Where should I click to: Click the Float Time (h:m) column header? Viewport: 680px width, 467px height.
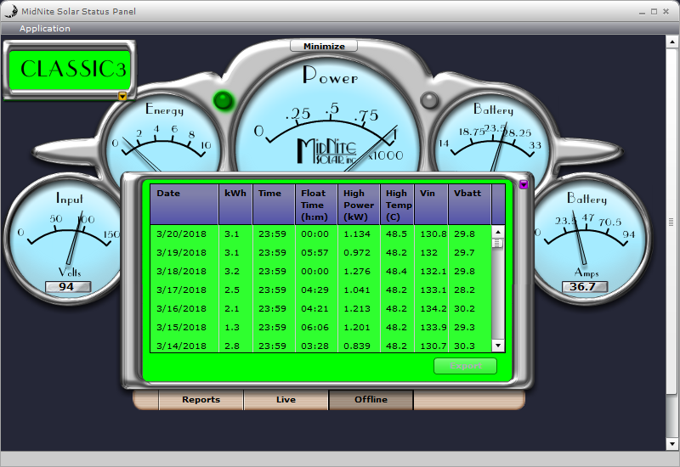coord(315,205)
